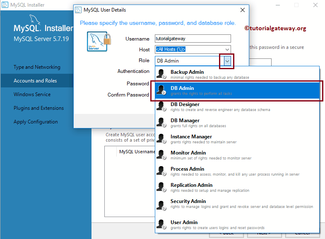Open the Host dropdown arrow

tap(227, 50)
